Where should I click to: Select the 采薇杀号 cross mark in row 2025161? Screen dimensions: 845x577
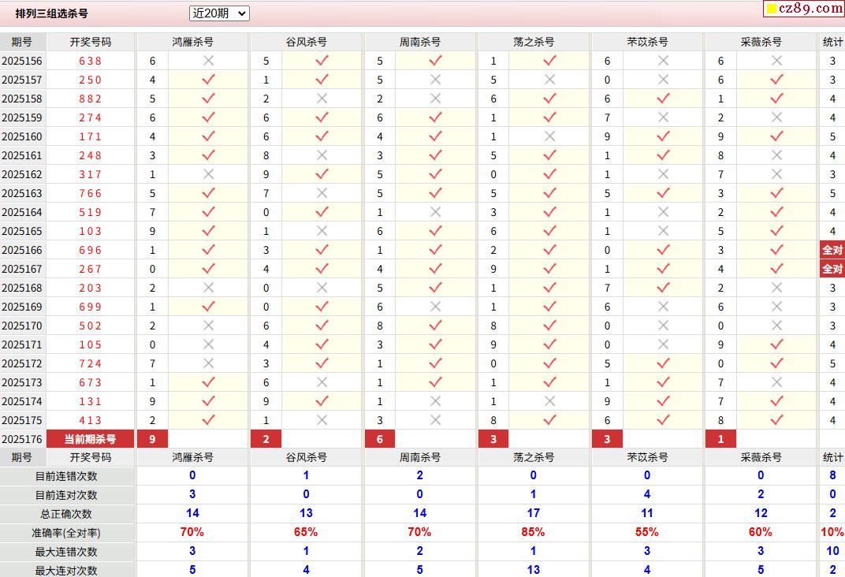coord(776,156)
